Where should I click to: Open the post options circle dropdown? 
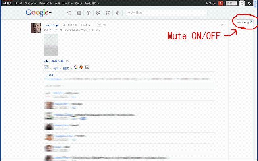(x=222, y=25)
